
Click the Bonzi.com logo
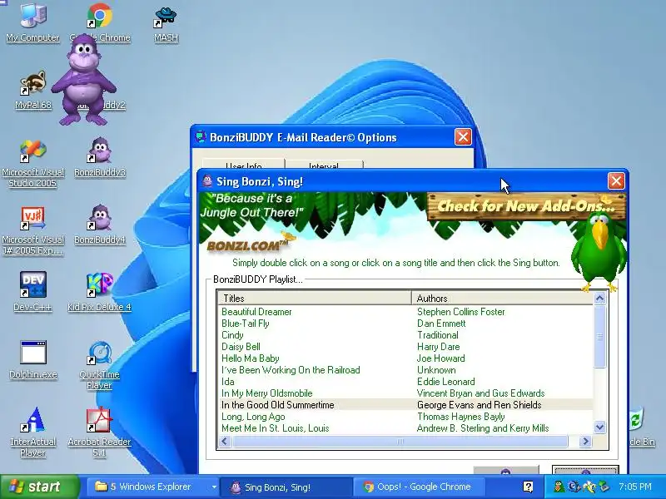point(249,243)
